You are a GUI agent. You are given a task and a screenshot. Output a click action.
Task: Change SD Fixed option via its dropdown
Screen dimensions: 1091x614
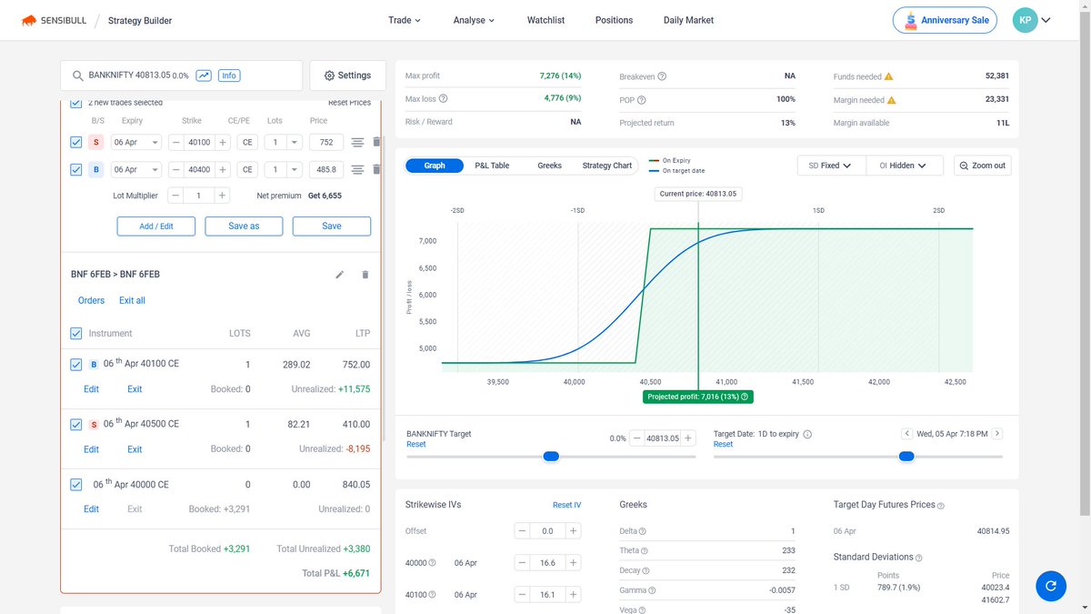coord(830,165)
